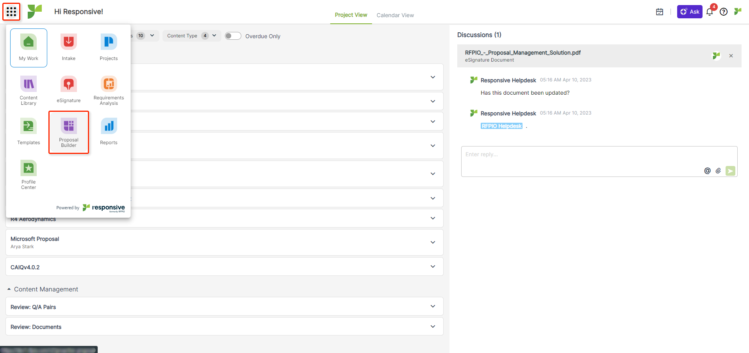Insert a mention with the @ icon
This screenshot has height=353, width=749.
[707, 171]
